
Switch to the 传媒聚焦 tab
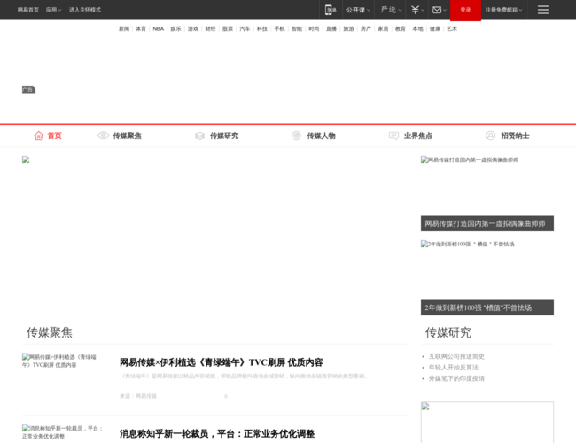tap(127, 136)
